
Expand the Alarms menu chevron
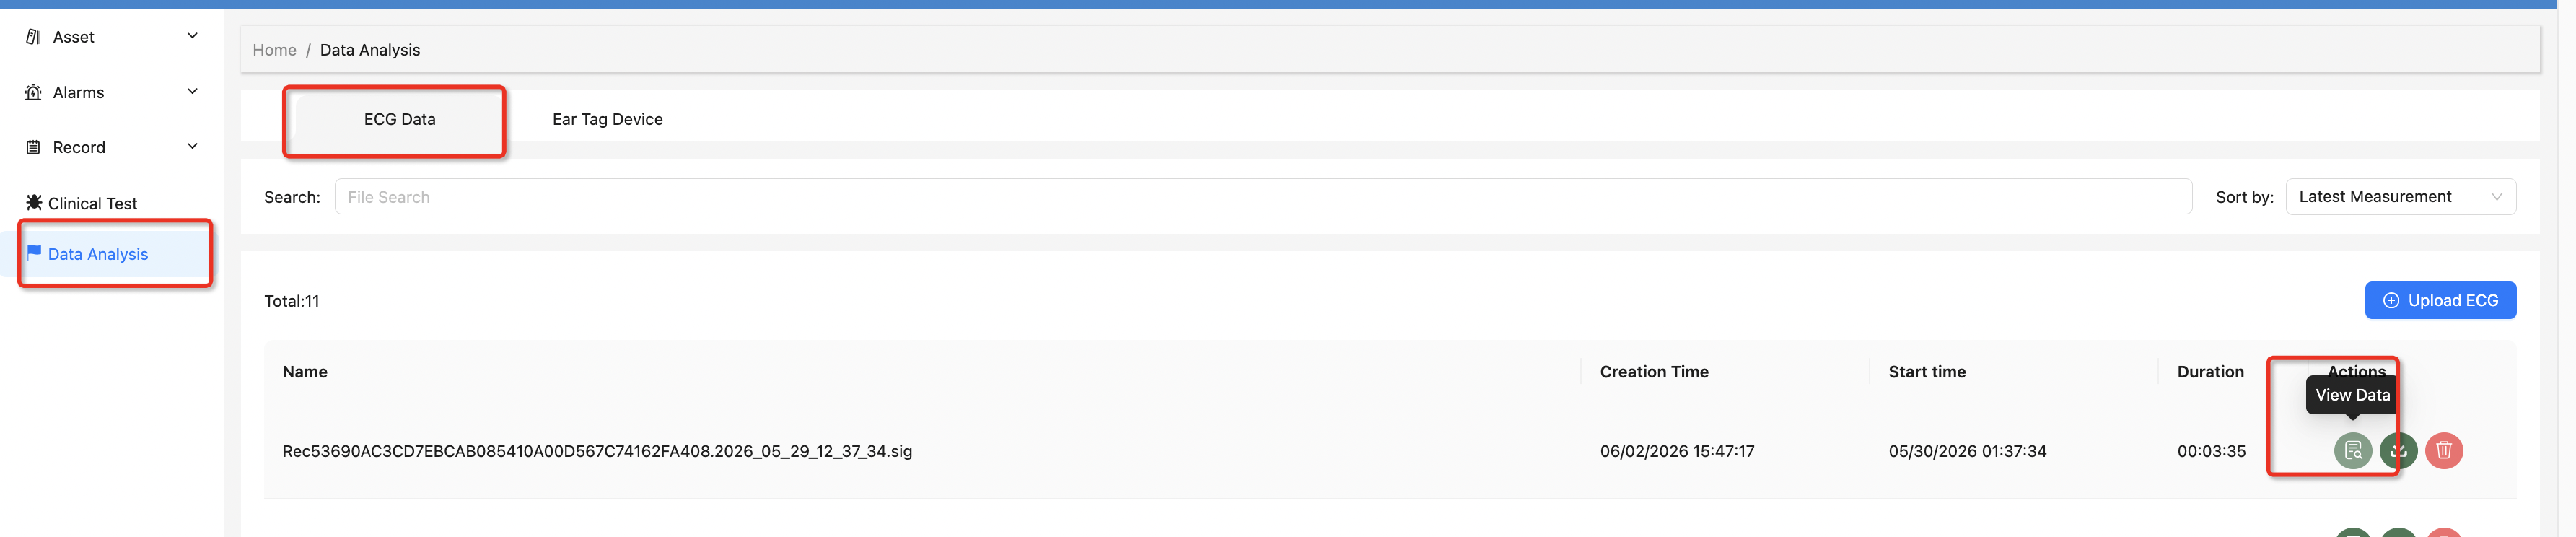point(193,91)
